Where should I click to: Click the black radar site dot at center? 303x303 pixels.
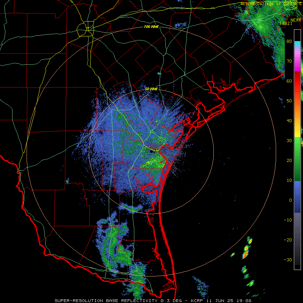151,152
